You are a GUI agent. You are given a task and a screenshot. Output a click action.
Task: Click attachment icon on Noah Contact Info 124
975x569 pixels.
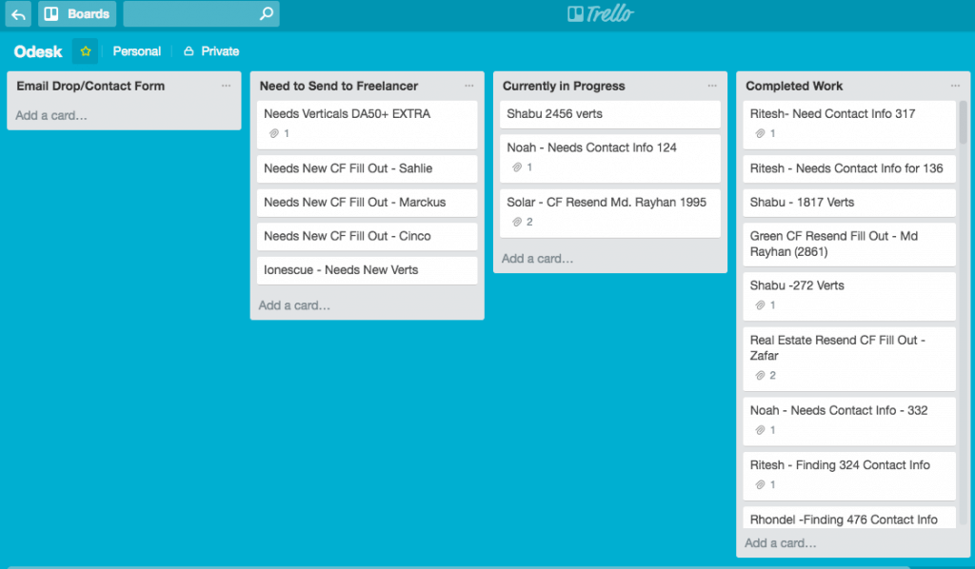(517, 167)
